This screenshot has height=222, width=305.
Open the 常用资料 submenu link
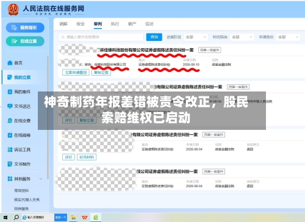(x=21, y=191)
